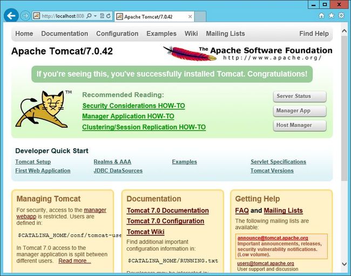Open Tomcat 7.0 Documentation link
The width and height of the screenshot is (351, 276).
(x=167, y=211)
